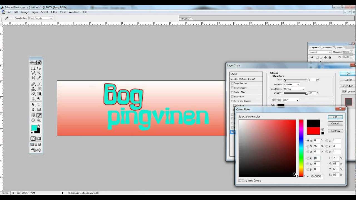
Task: Enable the Inner Shadow checkbox
Action: pos(232,88)
